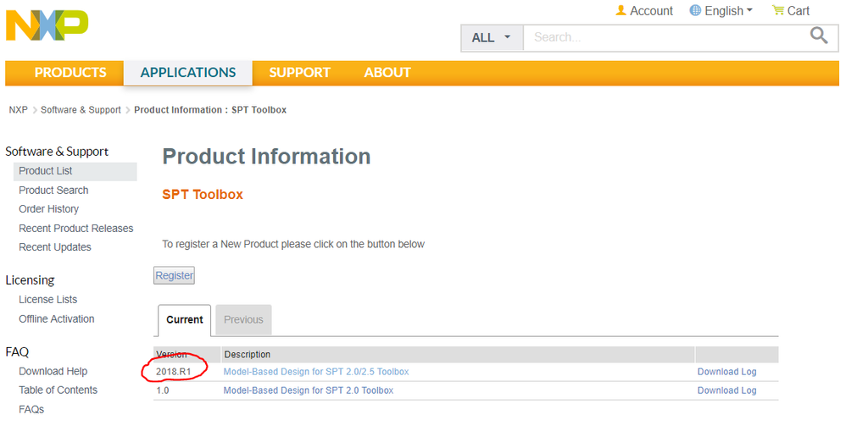Click the shopping cart icon
The image size is (846, 437).
click(x=777, y=10)
